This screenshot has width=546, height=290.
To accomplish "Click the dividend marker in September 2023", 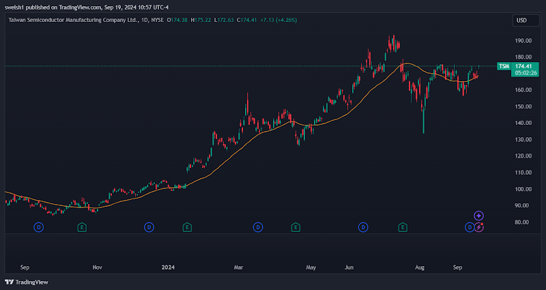I will pos(38,228).
